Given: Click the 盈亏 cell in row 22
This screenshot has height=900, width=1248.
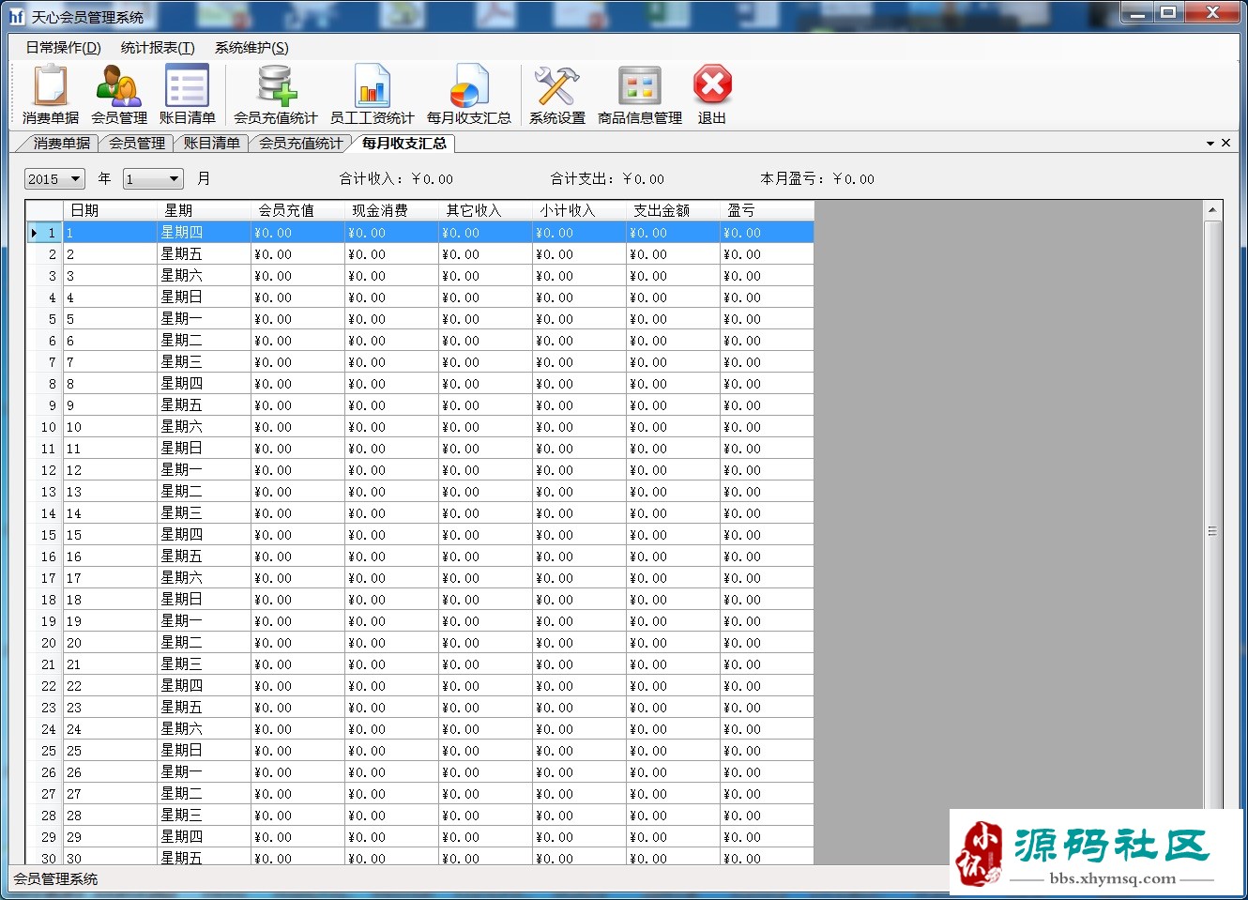Looking at the screenshot, I should (x=767, y=686).
